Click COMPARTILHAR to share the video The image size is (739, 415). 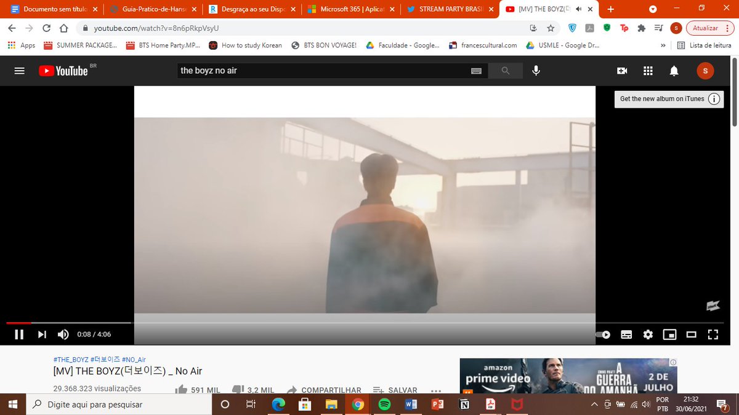coord(323,390)
